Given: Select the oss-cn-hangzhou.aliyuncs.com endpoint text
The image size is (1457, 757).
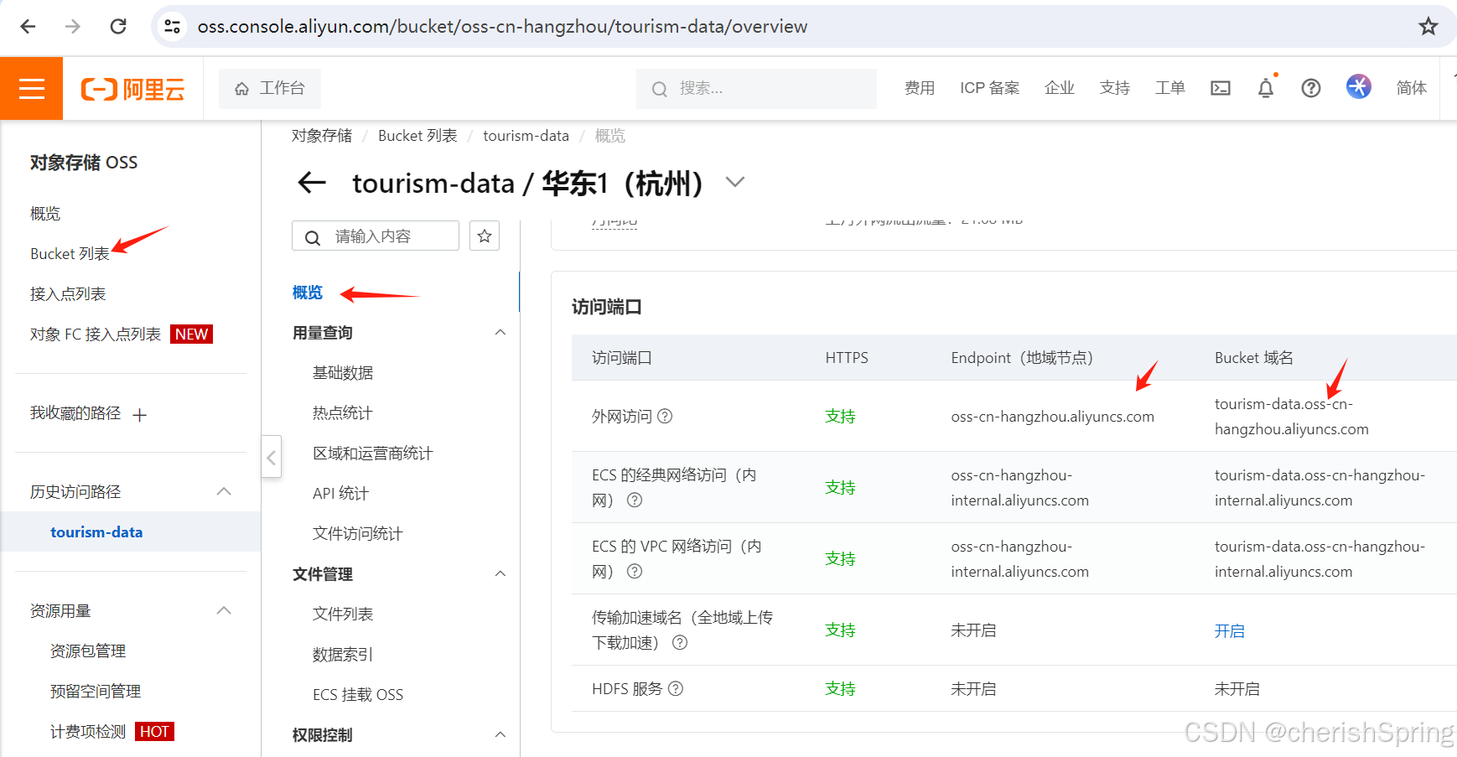Looking at the screenshot, I should click(1053, 417).
